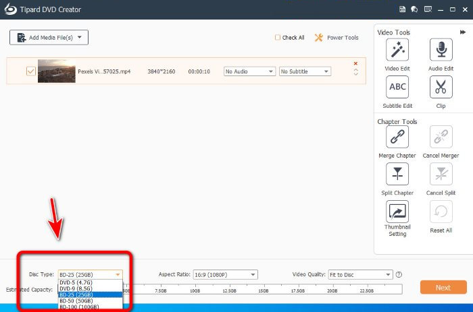473x312 pixels.
Task: Expand the Aspect Ratio dropdown
Action: coord(225,275)
